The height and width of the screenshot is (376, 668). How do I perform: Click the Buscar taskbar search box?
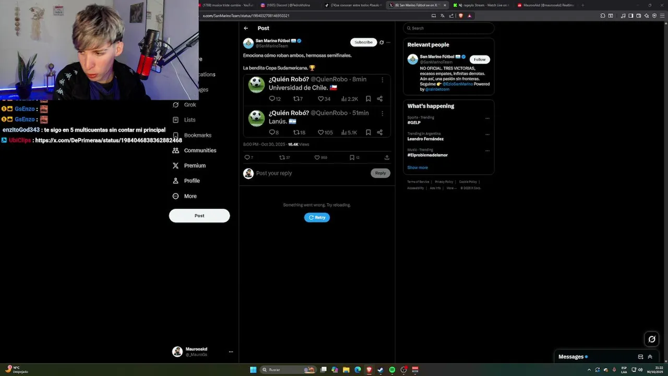[x=288, y=370]
